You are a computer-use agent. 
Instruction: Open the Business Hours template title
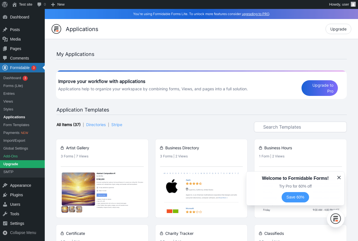point(278,148)
